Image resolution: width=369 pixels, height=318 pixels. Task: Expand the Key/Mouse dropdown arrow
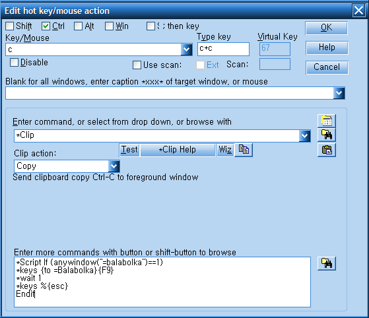coord(187,49)
